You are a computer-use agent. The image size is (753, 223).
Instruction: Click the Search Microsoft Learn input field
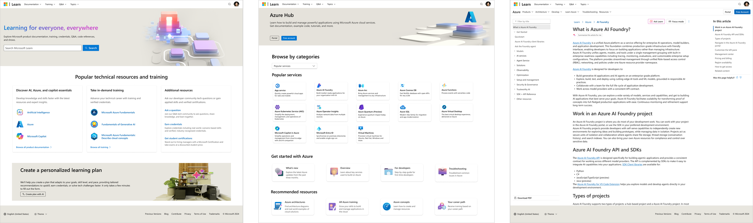[x=42, y=48]
